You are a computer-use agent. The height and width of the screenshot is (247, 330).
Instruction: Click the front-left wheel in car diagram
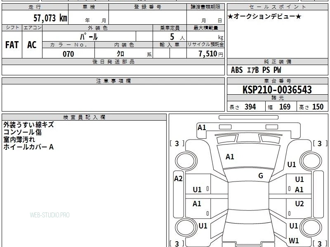(186, 161)
